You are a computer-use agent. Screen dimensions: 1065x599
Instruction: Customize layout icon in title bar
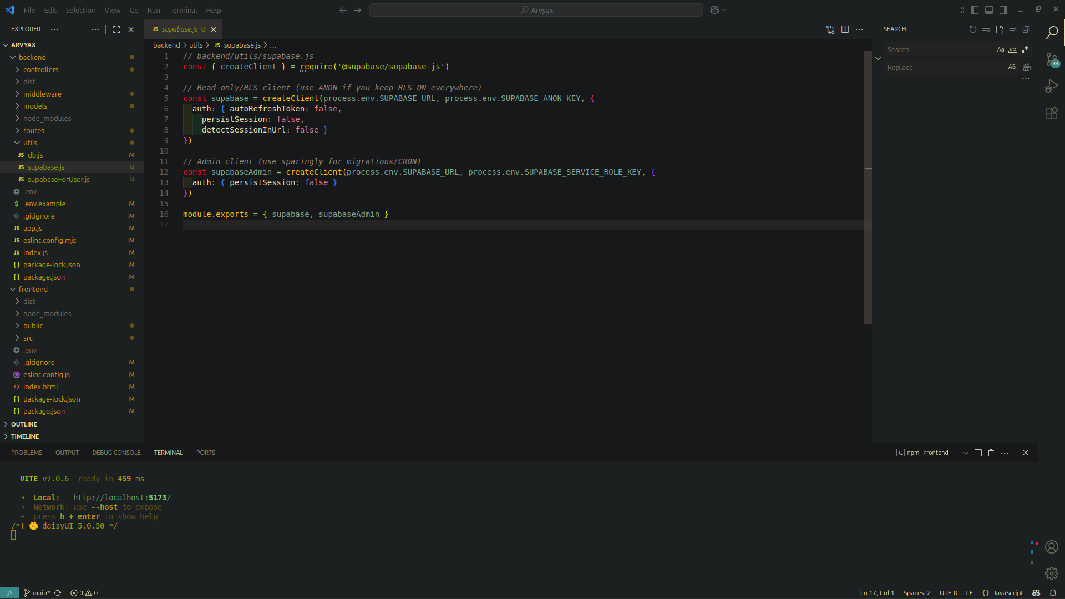960,10
